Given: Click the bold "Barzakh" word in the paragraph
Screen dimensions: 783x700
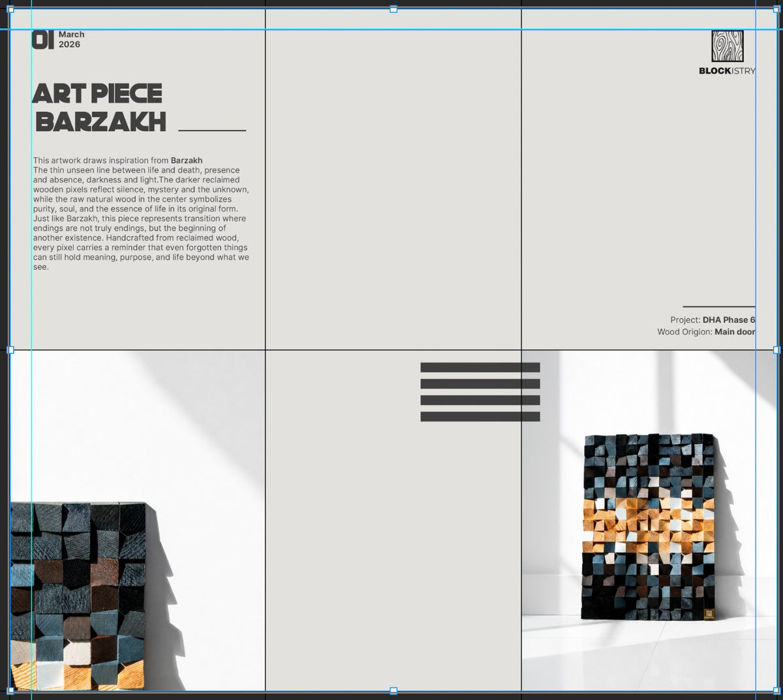Looking at the screenshot, I should 187,161.
